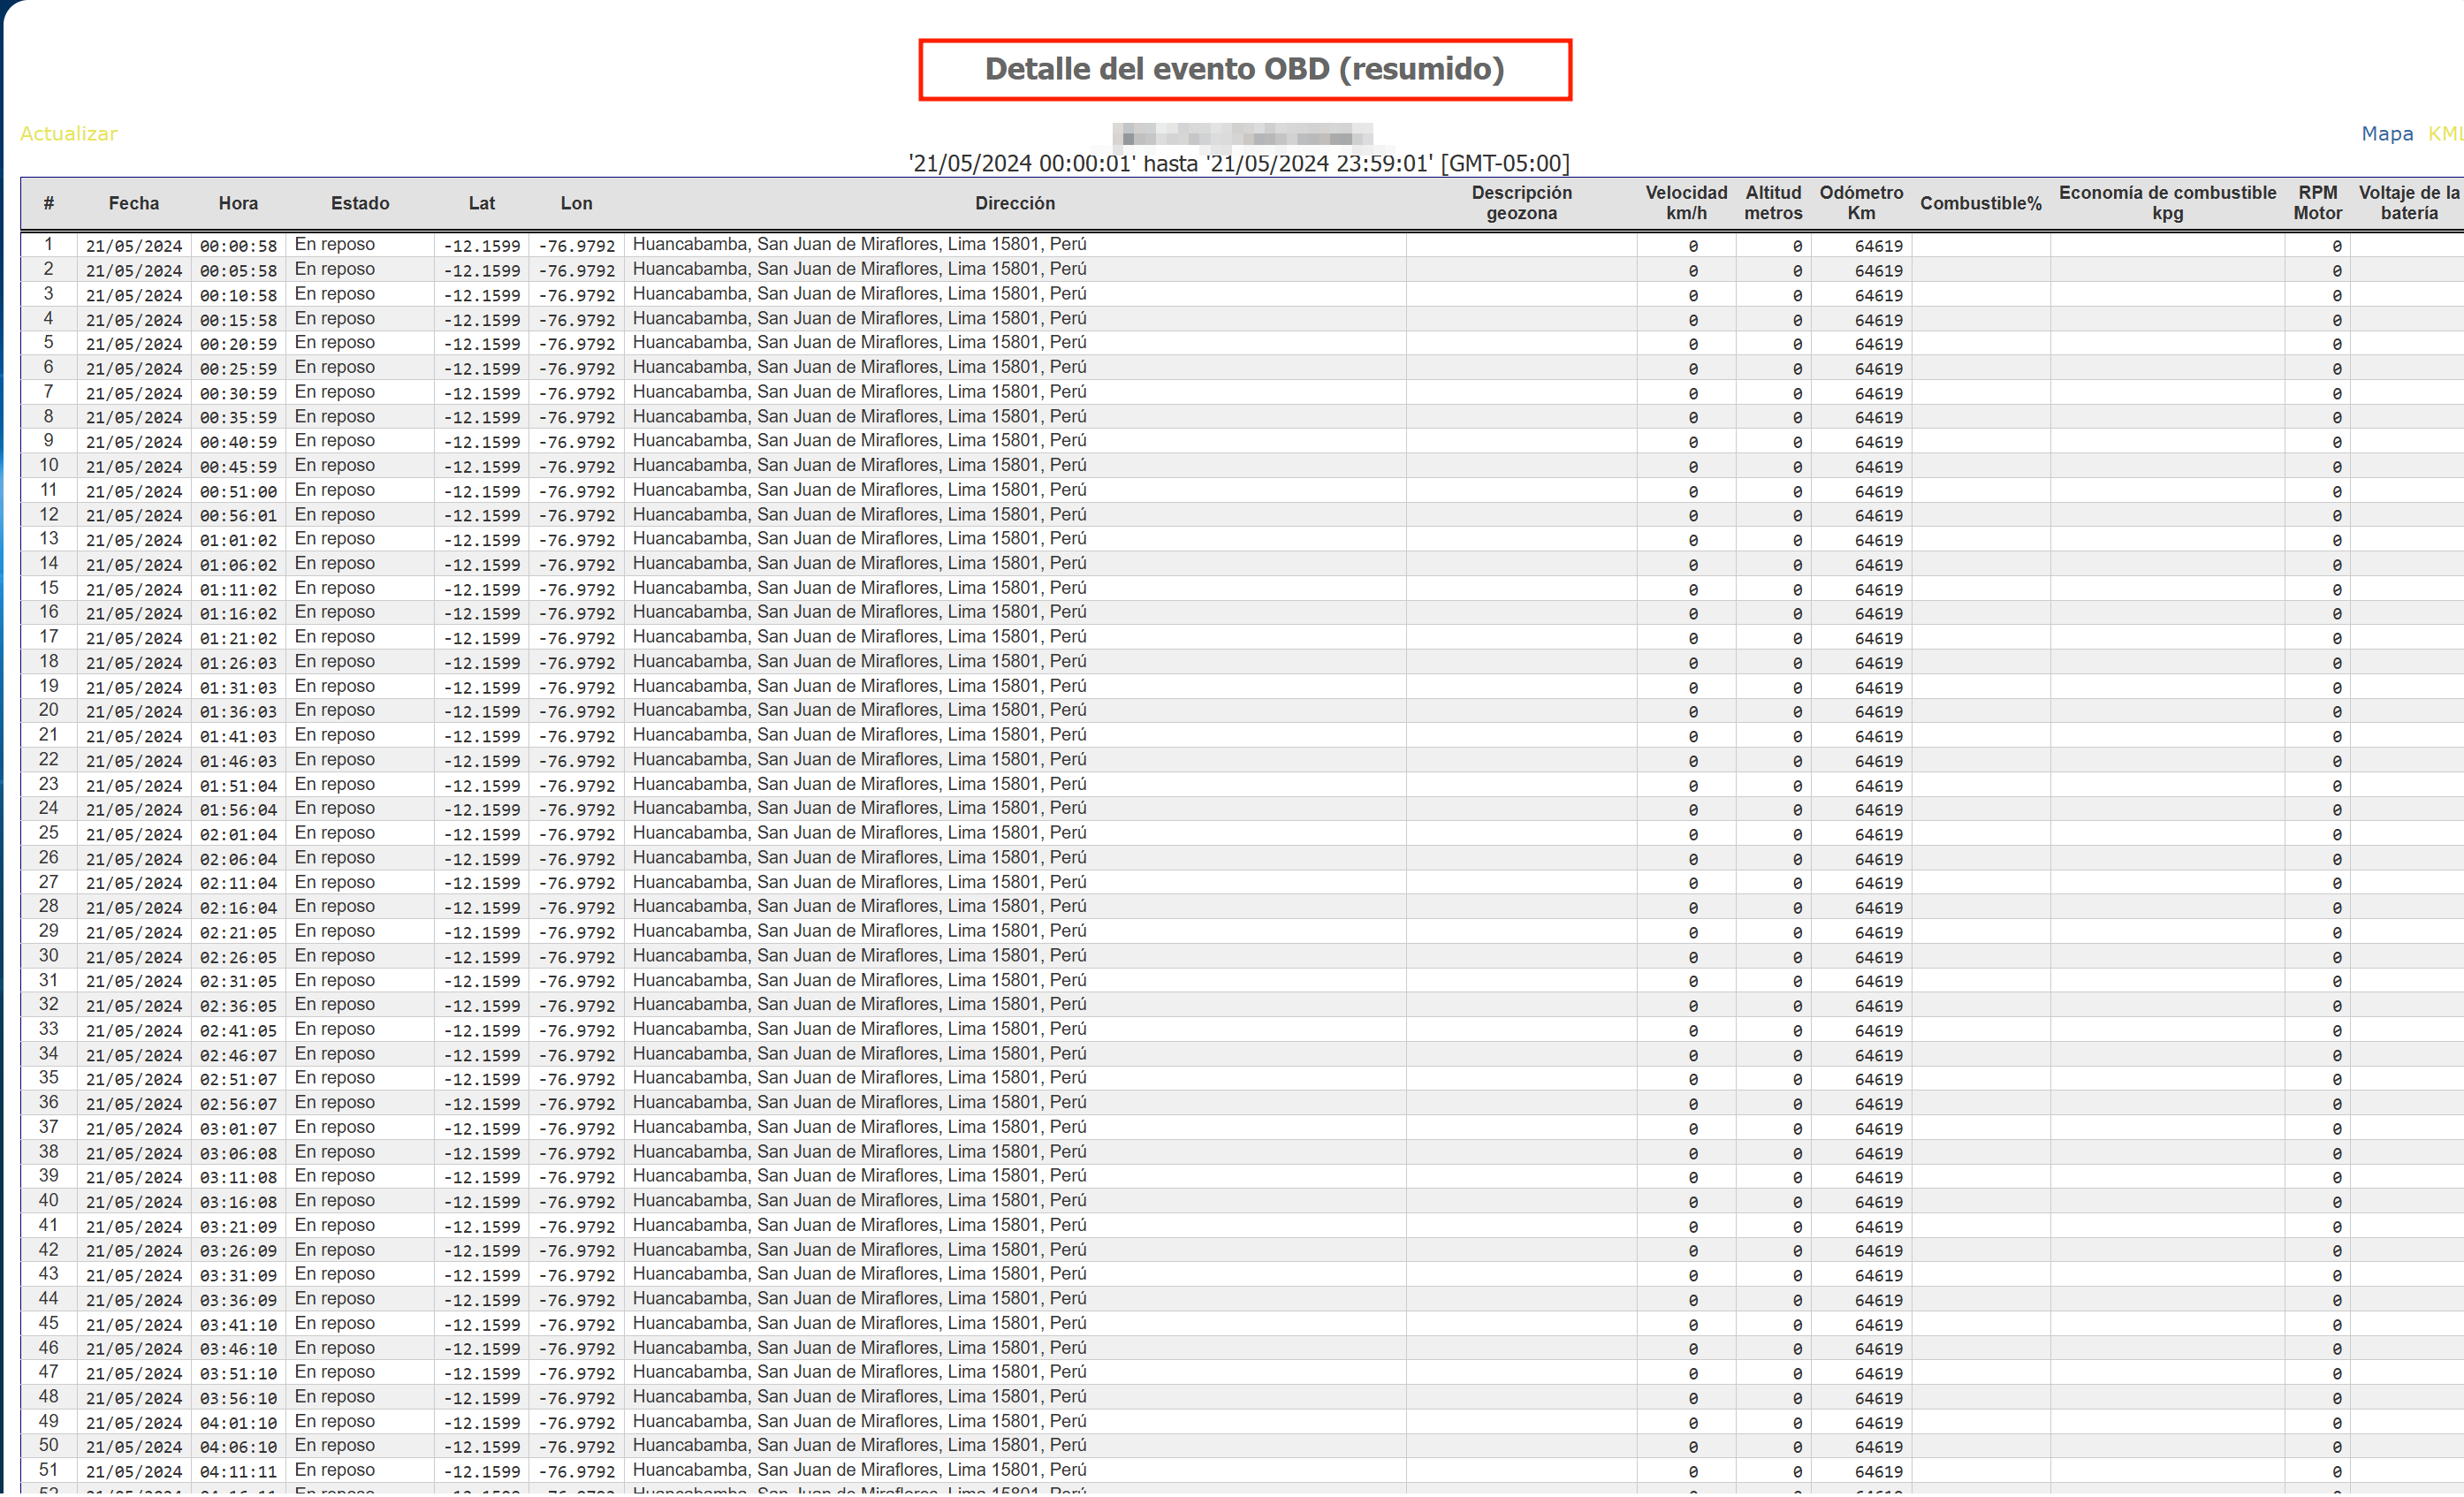Click the Estado column header
2464x1497 pixels.
point(360,203)
